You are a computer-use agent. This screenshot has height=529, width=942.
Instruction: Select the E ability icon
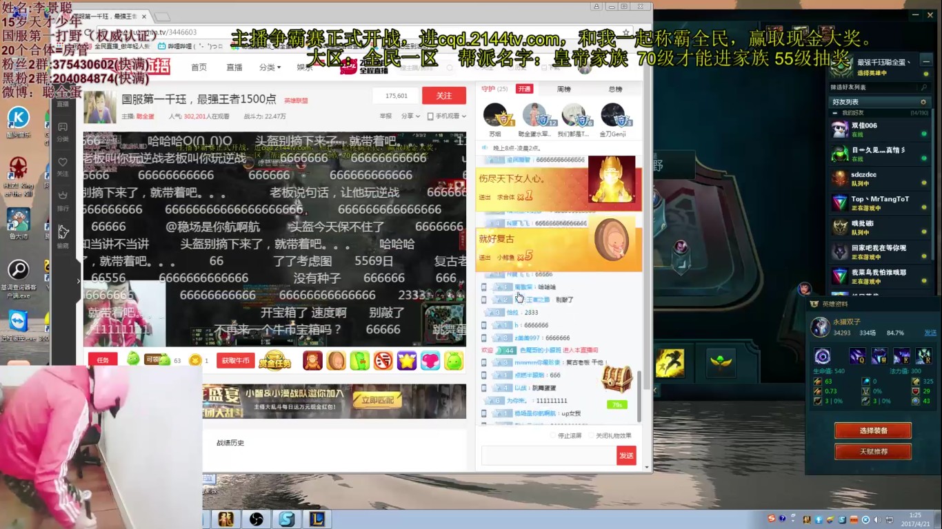tap(901, 356)
